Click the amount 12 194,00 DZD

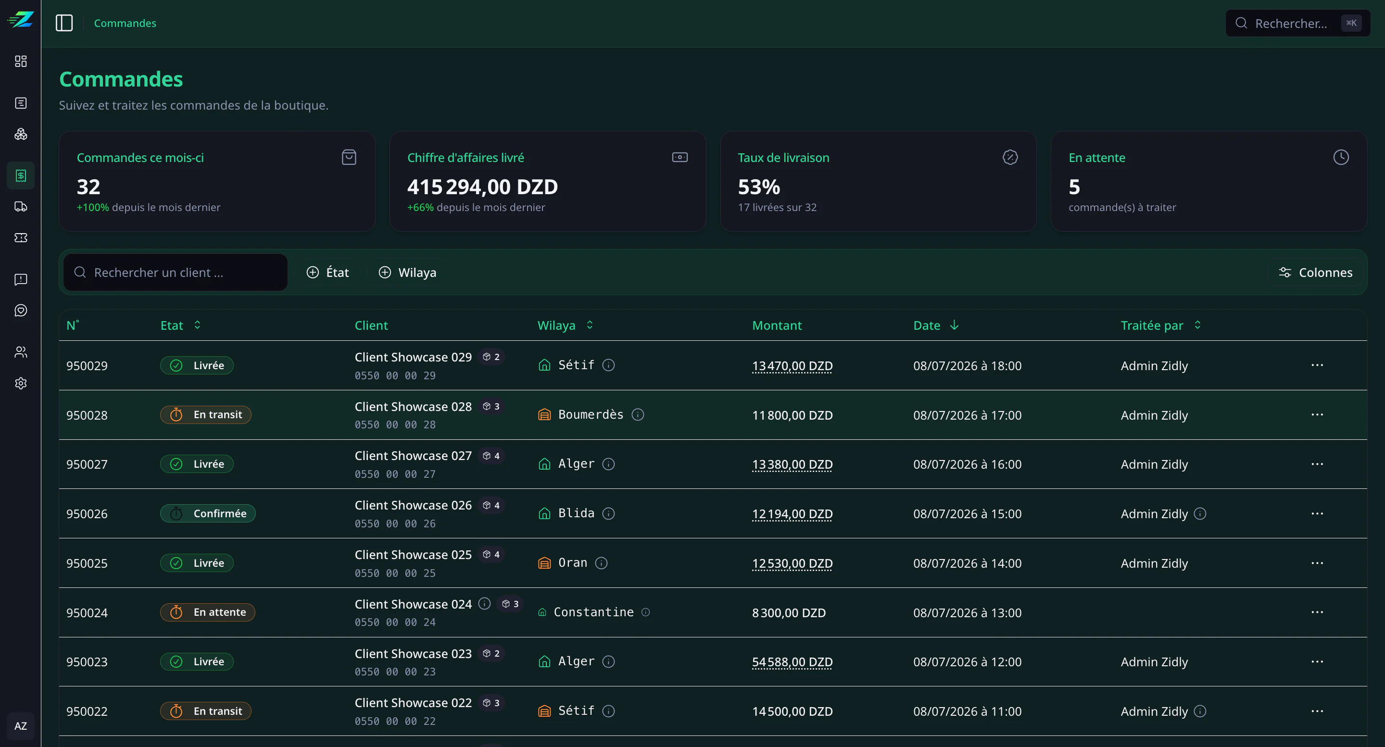coord(792,514)
